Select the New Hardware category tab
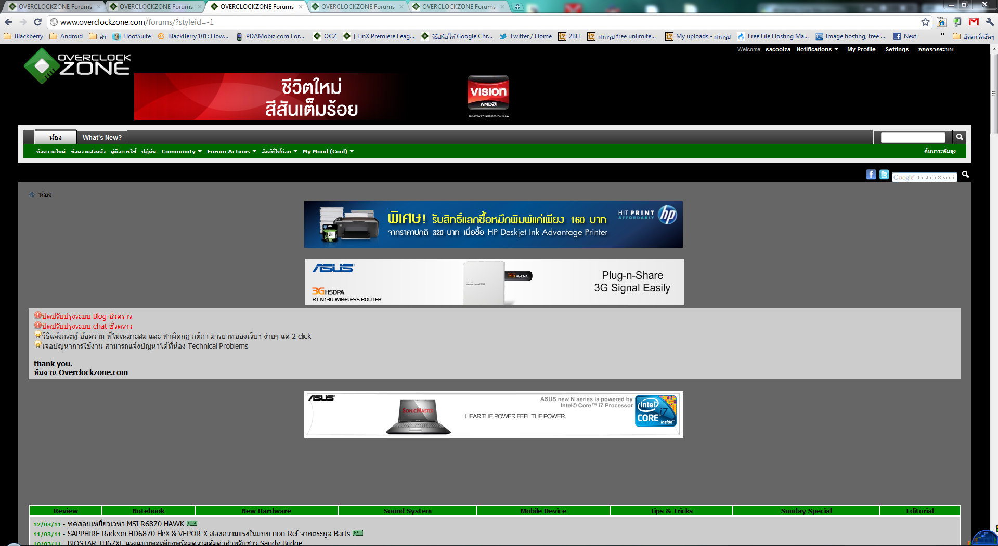Viewport: 998px width, 546px height. click(266, 511)
